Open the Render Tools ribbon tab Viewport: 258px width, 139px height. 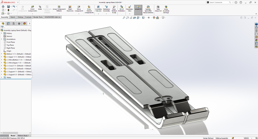38,17
